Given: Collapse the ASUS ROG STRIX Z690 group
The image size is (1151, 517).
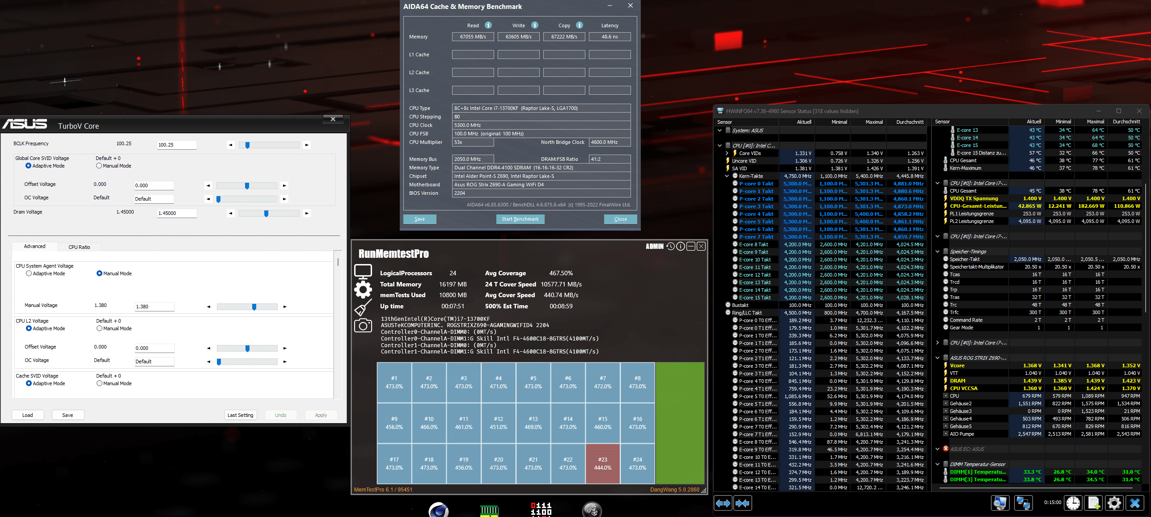Looking at the screenshot, I should pos(938,358).
